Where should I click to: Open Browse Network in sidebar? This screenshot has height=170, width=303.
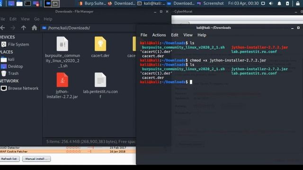coord(20,88)
